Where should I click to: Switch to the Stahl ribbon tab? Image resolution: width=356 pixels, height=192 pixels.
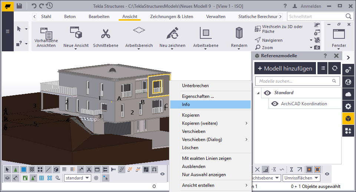point(46,17)
